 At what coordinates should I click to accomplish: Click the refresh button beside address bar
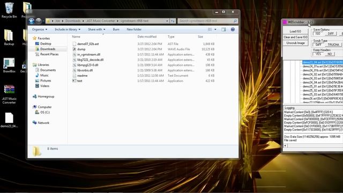[x=173, y=21]
